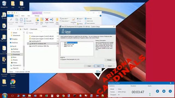The image size is (175, 98).
Task: Click Cancel in the Java setup dialog
Action: click(110, 66)
